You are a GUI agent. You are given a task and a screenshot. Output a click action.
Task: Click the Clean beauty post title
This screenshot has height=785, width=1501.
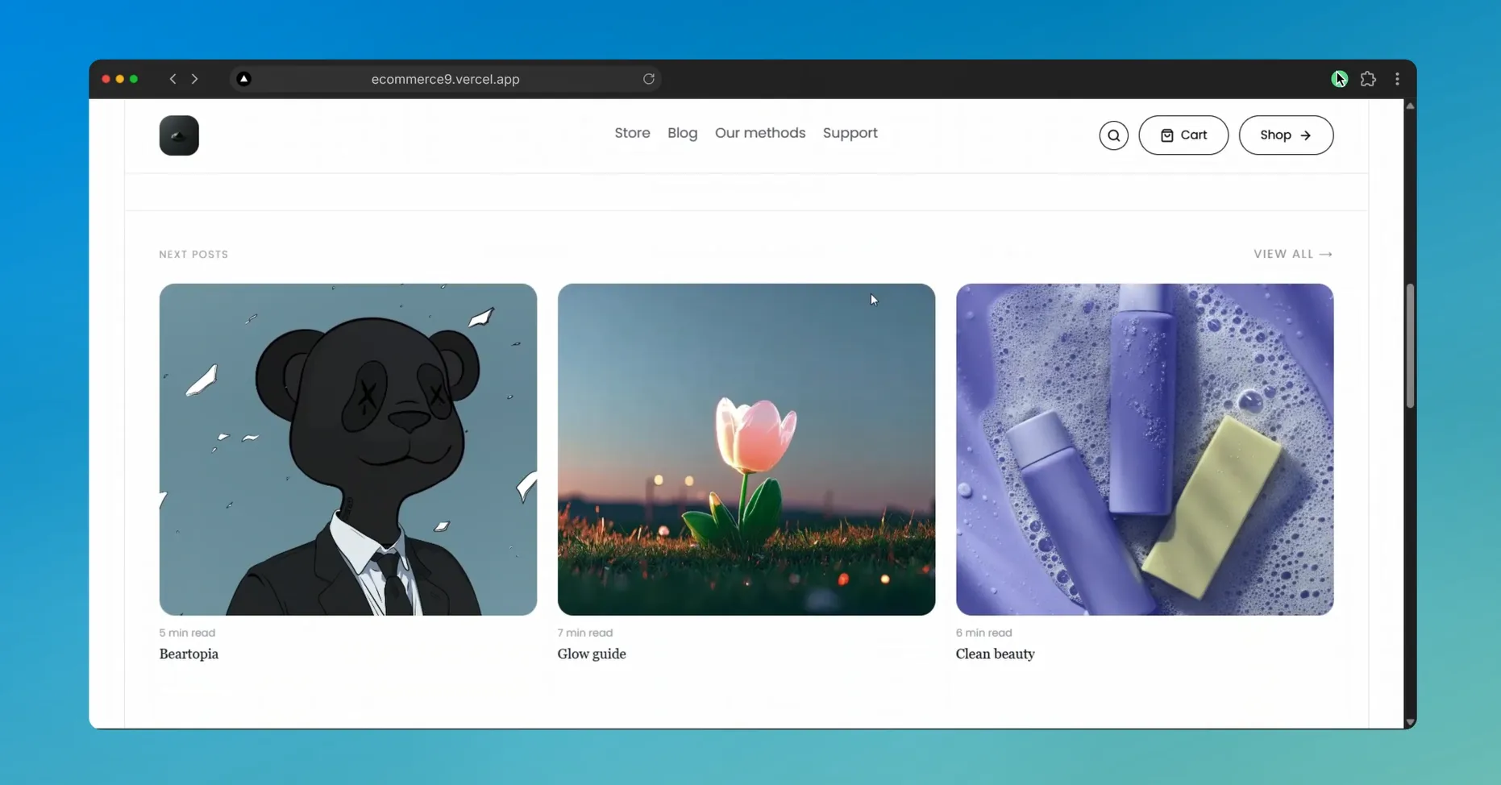click(x=995, y=654)
